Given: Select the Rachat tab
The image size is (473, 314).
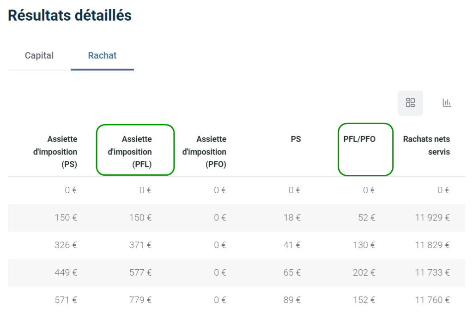Looking at the screenshot, I should point(102,56).
